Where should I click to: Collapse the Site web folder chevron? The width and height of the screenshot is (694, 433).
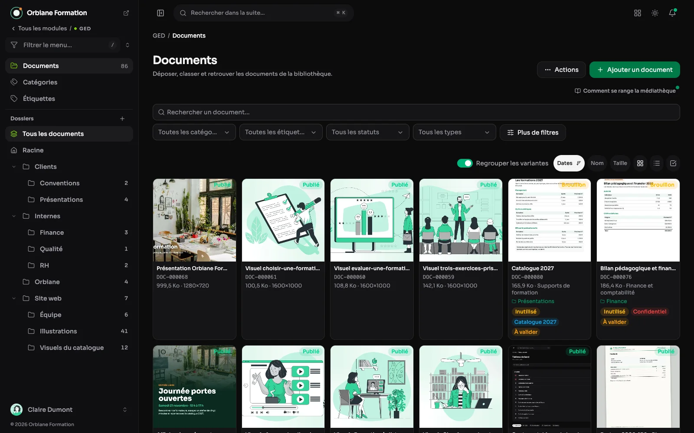[14, 298]
